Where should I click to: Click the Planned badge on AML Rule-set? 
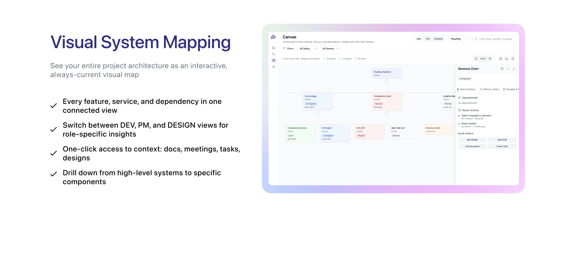(x=396, y=135)
